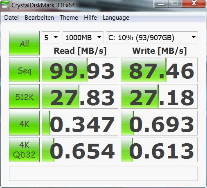The image size is (207, 188).
Task: Start the 4K QD32 benchmark test
Action: click(x=24, y=150)
